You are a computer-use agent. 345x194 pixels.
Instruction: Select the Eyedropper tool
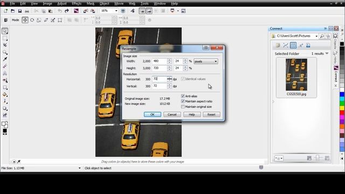(x=5, y=59)
